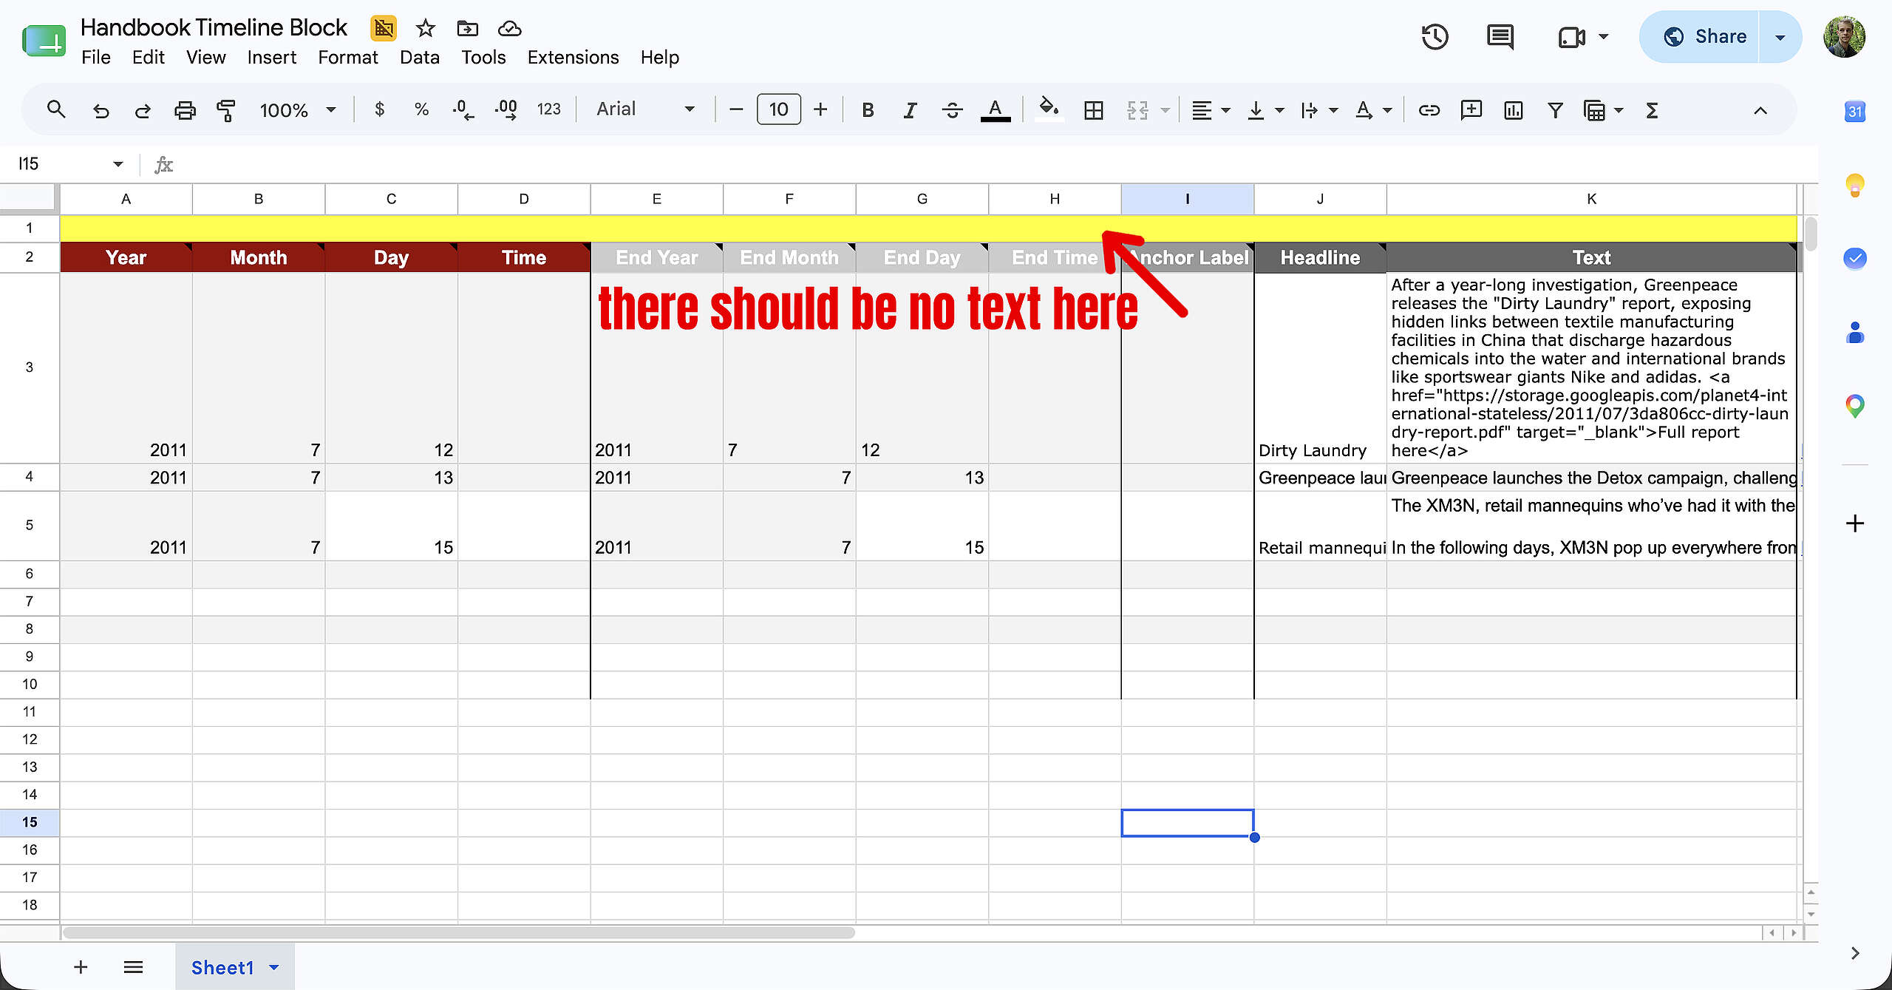Open the Google account avatar
This screenshot has height=990, width=1892.
(x=1845, y=37)
